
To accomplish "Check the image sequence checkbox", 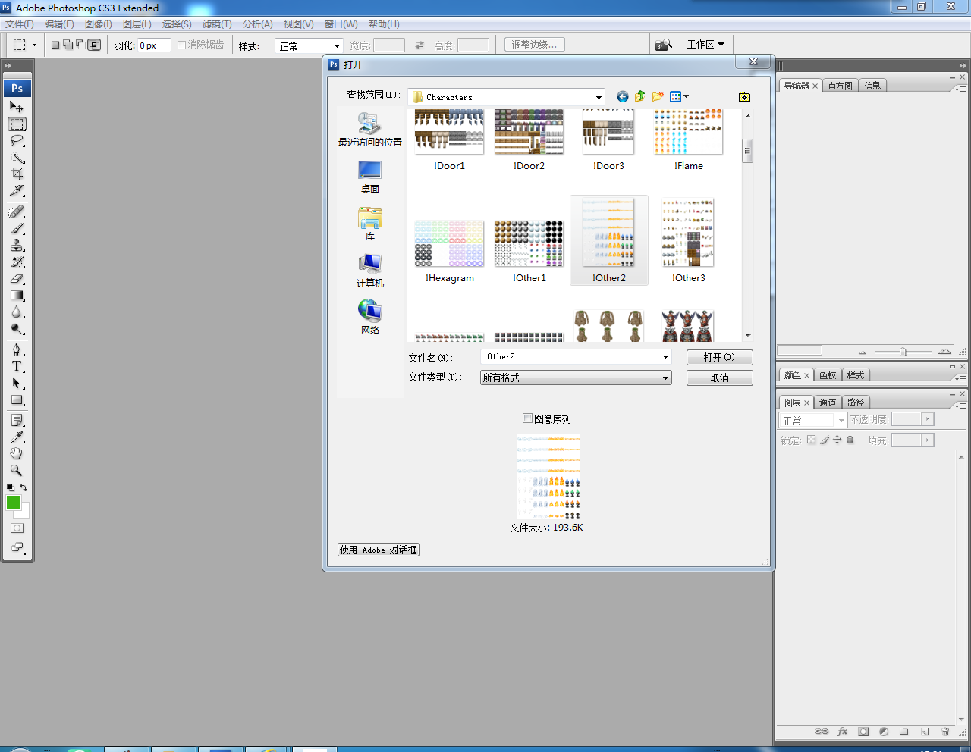I will [x=528, y=418].
